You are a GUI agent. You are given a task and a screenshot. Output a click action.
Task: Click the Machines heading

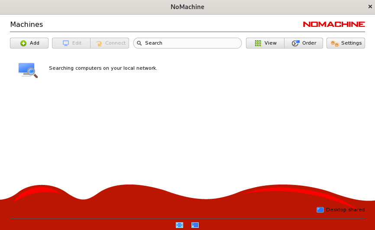[26, 24]
